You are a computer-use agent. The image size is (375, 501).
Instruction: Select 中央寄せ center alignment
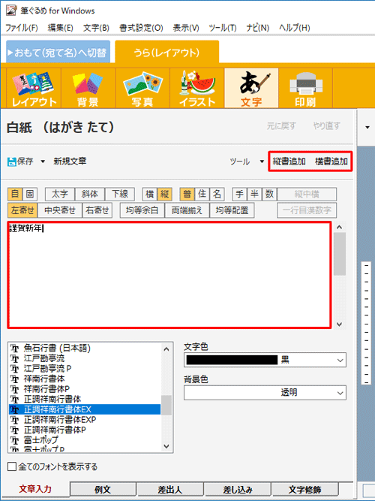60,210
